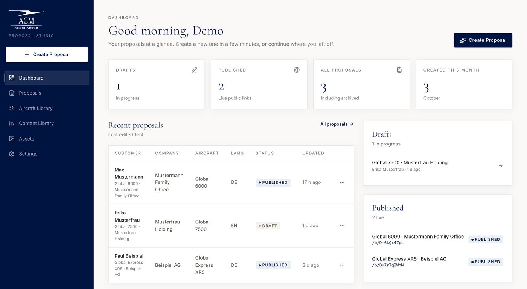The width and height of the screenshot is (527, 289).
Task: Click the Drafts stat card
Action: tap(157, 84)
